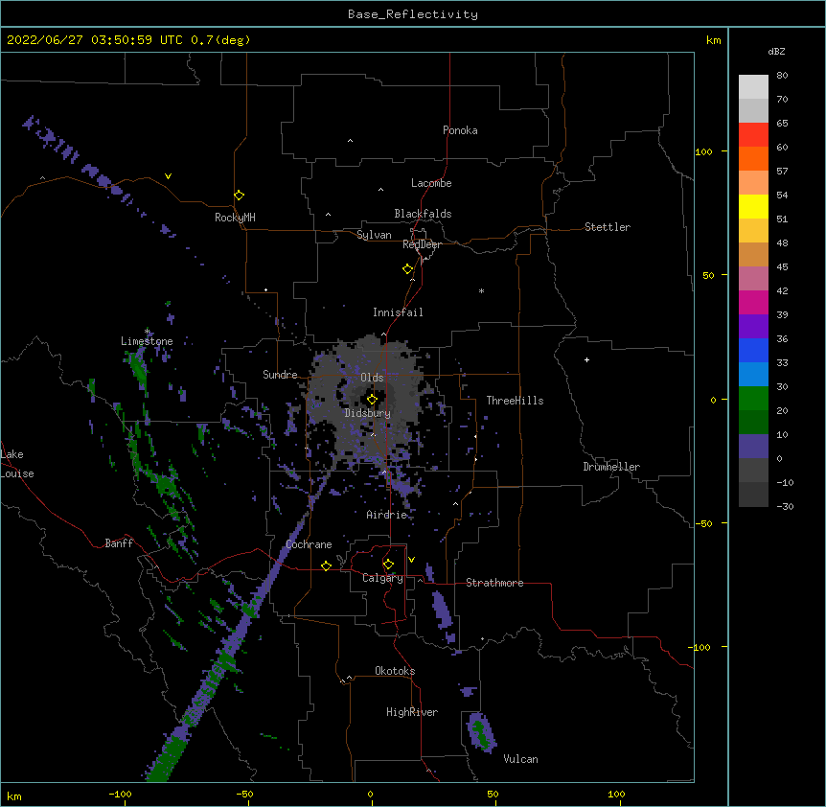Screen dimensions: 826x807
Task: Click the orange 60 dBZ legend swatch
Action: click(753, 158)
